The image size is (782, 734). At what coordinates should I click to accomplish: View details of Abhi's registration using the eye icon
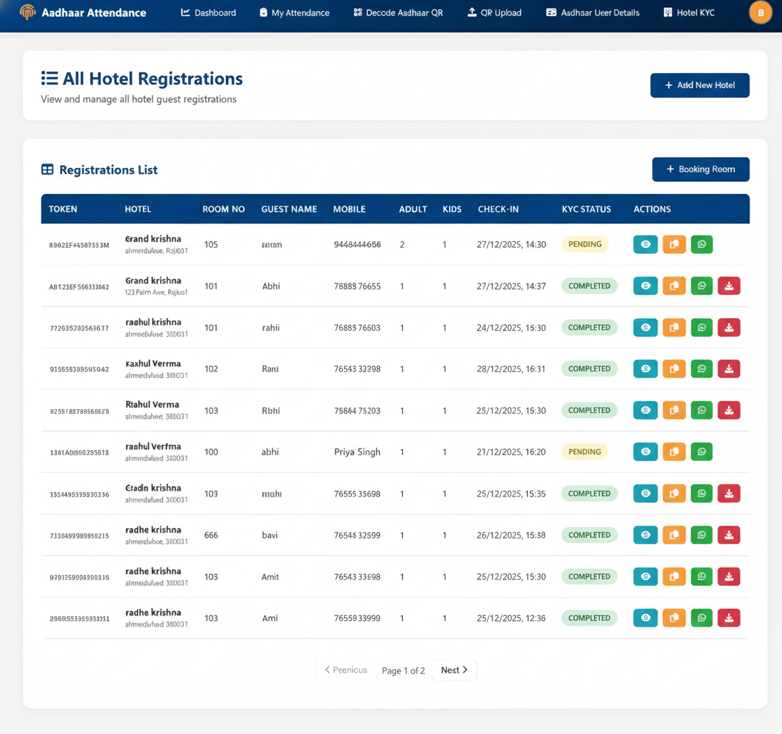pos(645,286)
